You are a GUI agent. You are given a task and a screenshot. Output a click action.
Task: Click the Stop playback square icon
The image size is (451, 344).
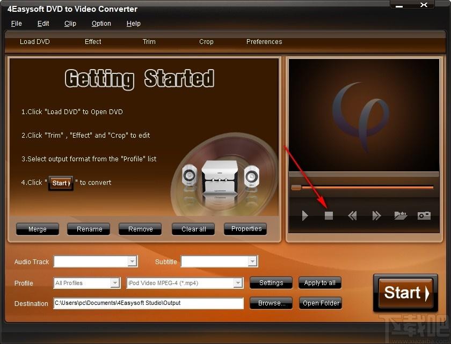click(x=329, y=215)
